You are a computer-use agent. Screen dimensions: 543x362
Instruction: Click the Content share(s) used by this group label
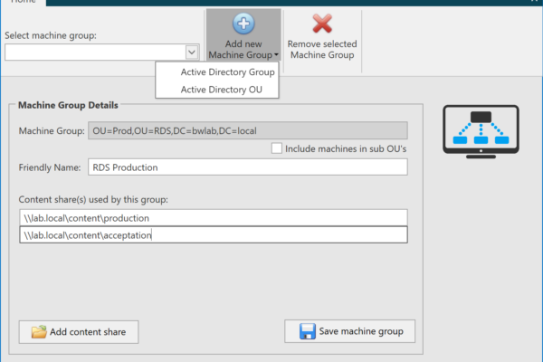(93, 199)
